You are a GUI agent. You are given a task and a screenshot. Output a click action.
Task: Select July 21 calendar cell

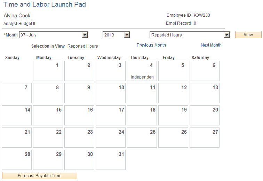tap(17, 138)
